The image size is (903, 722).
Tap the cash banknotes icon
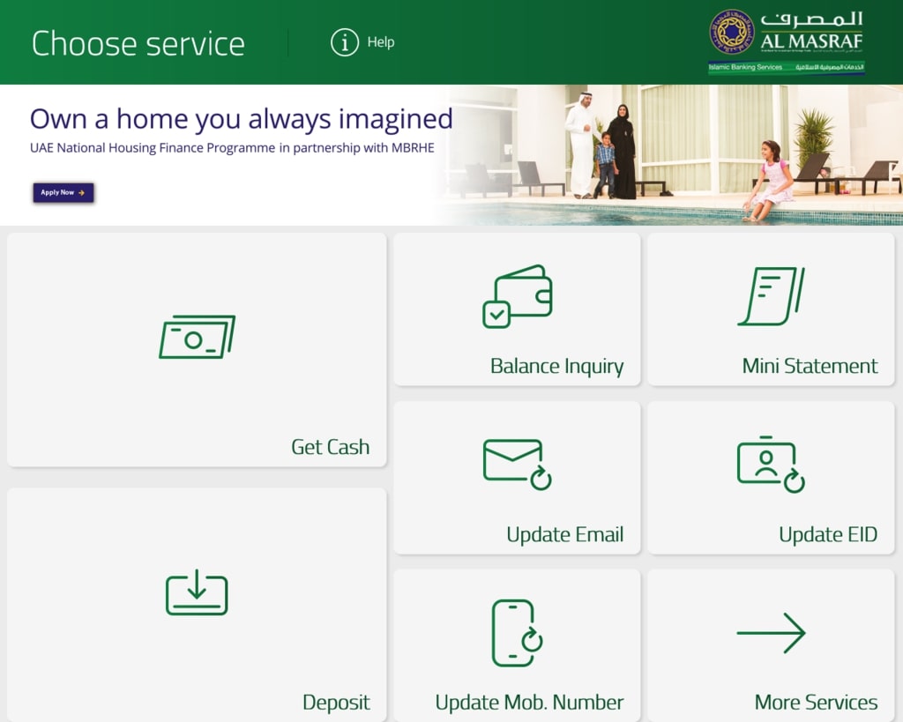coord(197,337)
